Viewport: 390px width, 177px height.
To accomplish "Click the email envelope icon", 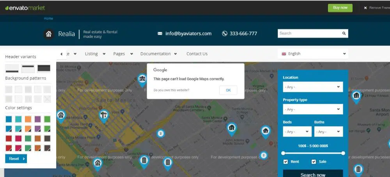I will (160, 34).
